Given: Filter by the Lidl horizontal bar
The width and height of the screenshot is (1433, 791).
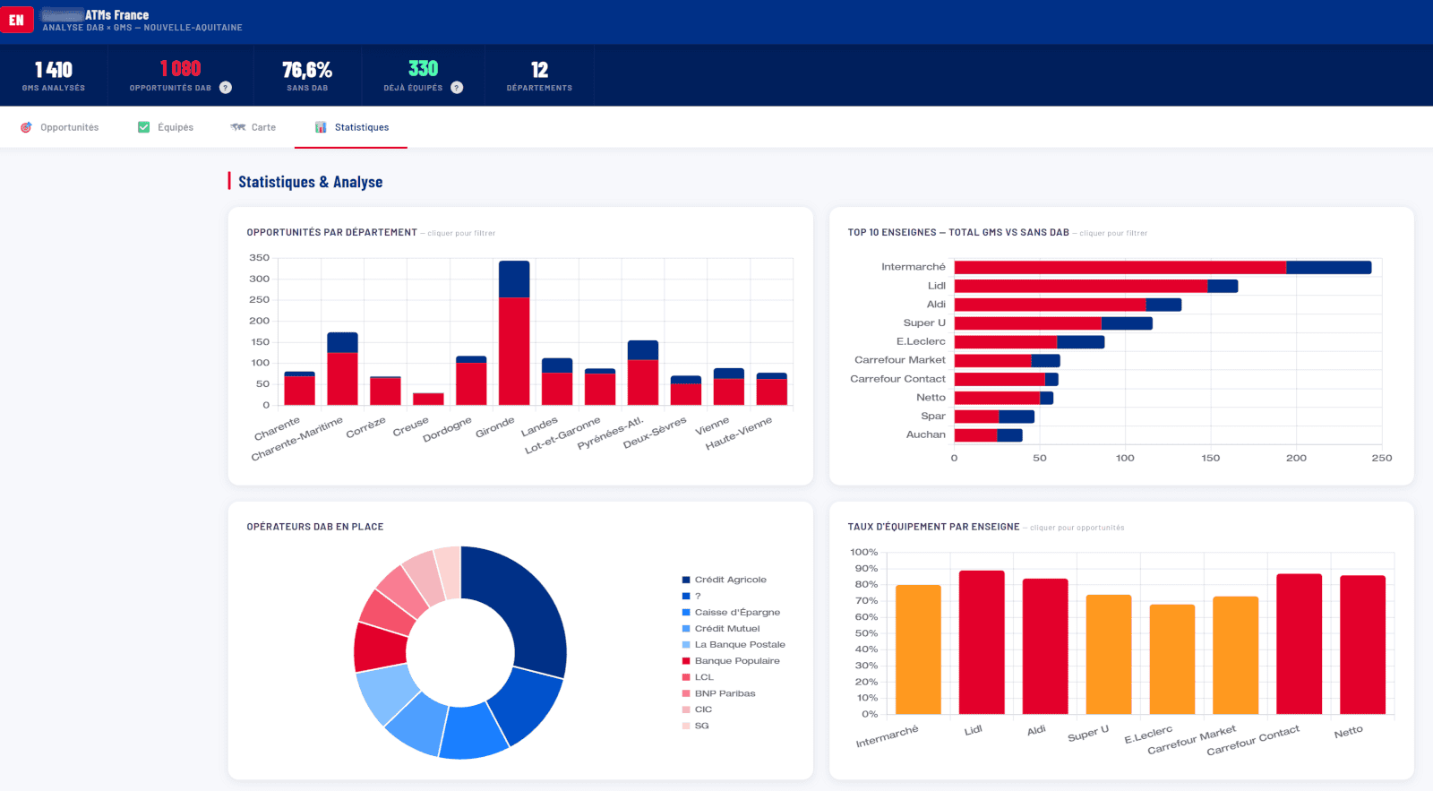Looking at the screenshot, I should pyautogui.click(x=1096, y=286).
